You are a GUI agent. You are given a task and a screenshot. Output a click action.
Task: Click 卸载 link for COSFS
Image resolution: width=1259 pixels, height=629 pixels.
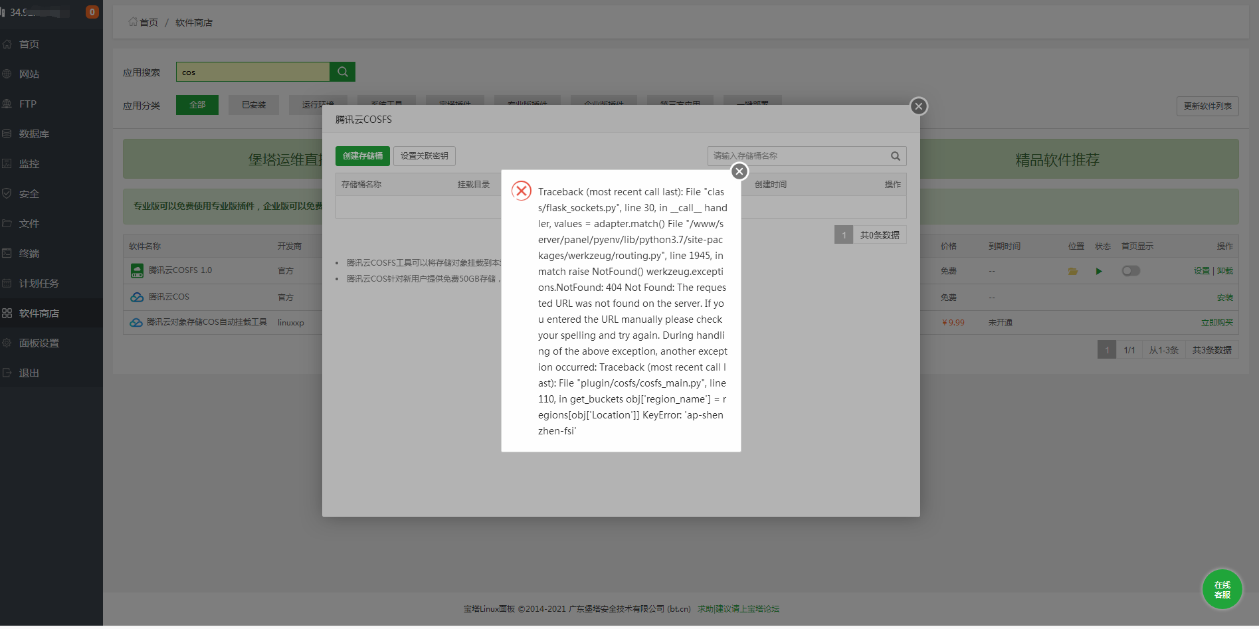tap(1225, 271)
